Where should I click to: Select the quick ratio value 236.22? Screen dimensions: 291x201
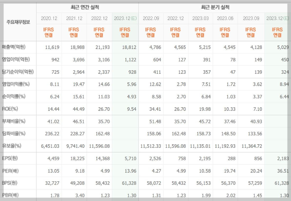52,134
